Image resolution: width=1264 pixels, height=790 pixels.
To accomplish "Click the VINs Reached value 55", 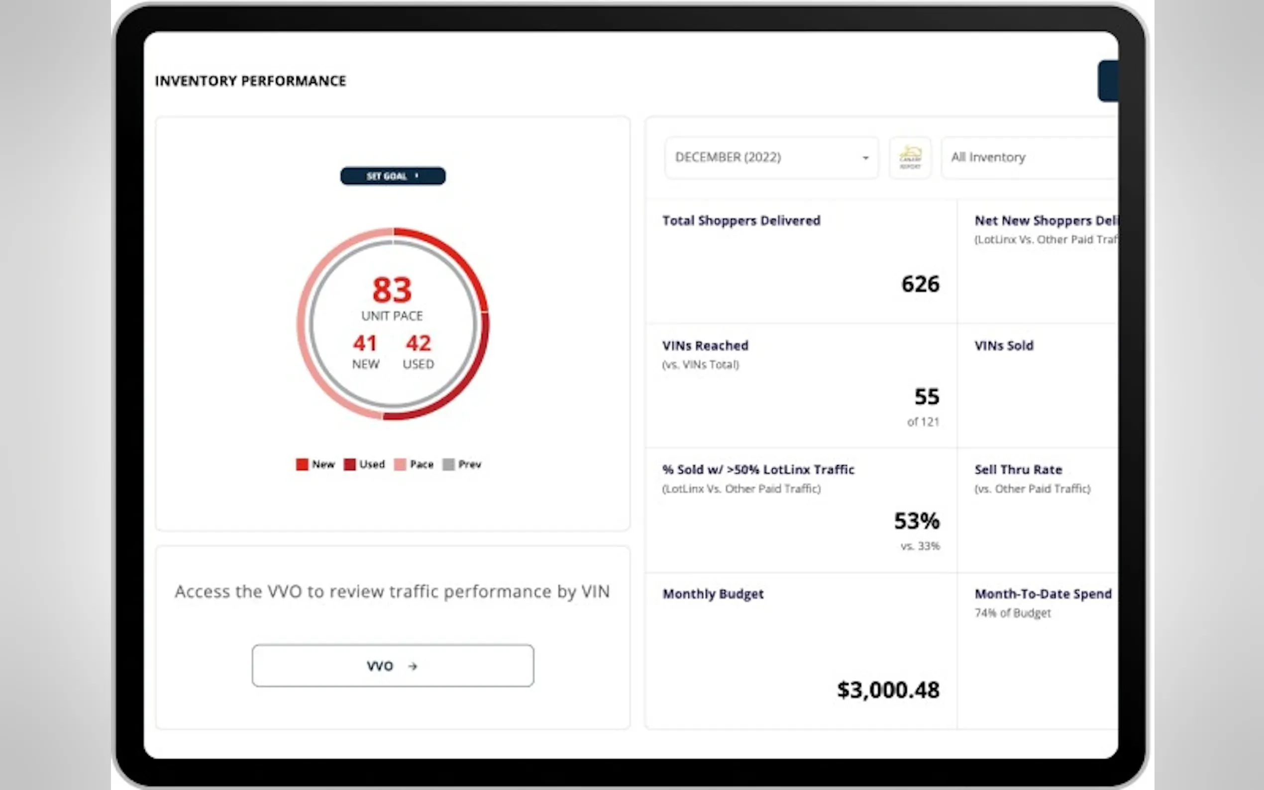I will [927, 396].
